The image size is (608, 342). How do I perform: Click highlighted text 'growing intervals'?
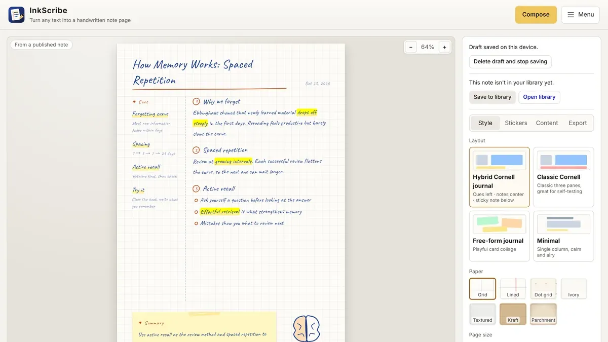click(234, 162)
